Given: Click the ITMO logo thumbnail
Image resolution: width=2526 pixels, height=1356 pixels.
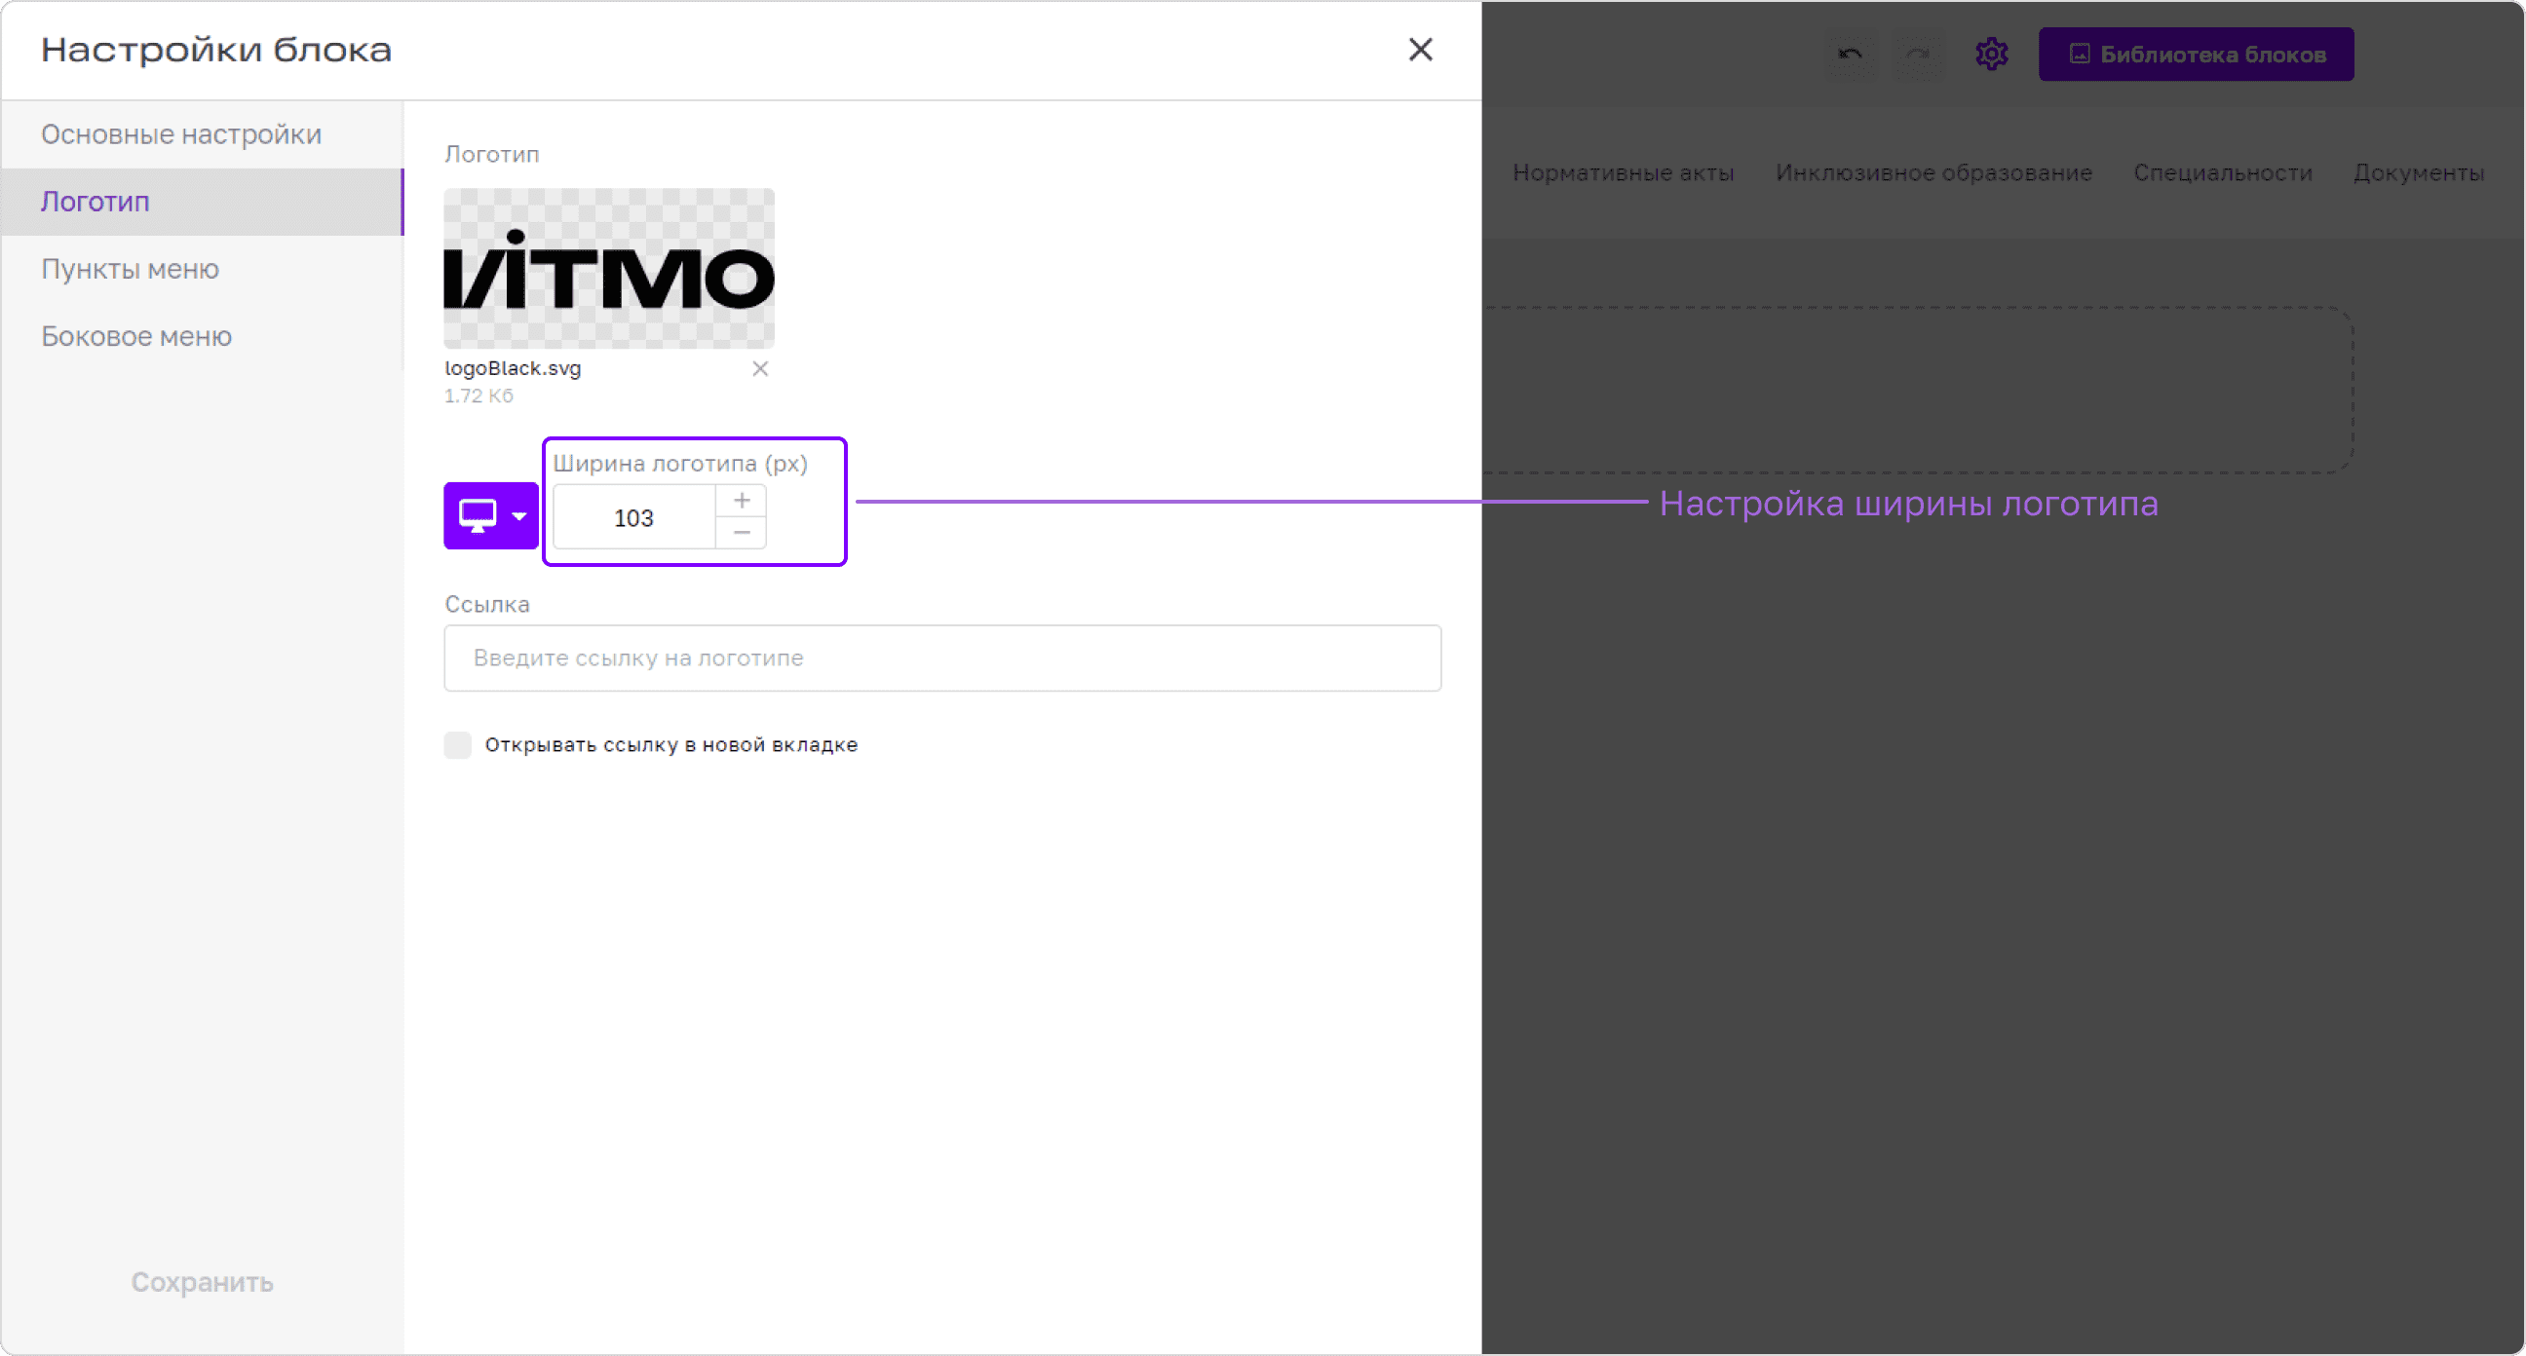Looking at the screenshot, I should [x=609, y=269].
